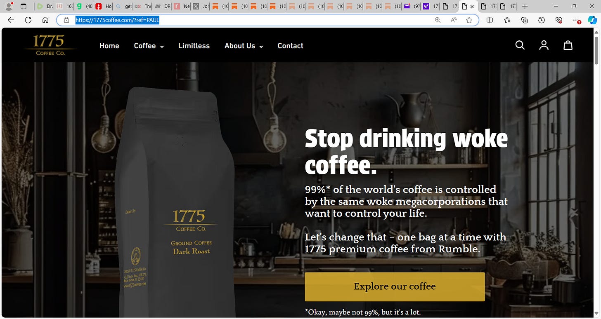
Task: Open a new tab with plus button
Action: 525,6
